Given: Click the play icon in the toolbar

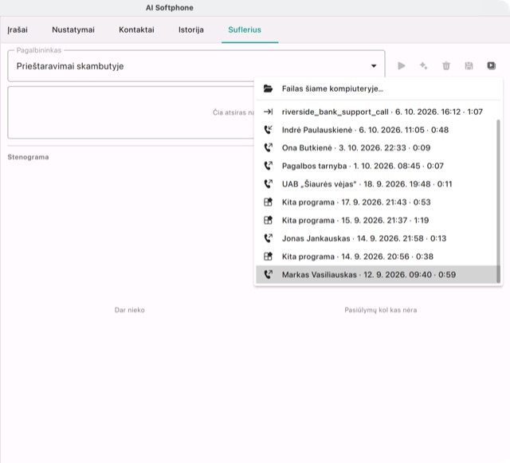Looking at the screenshot, I should pyautogui.click(x=402, y=66).
